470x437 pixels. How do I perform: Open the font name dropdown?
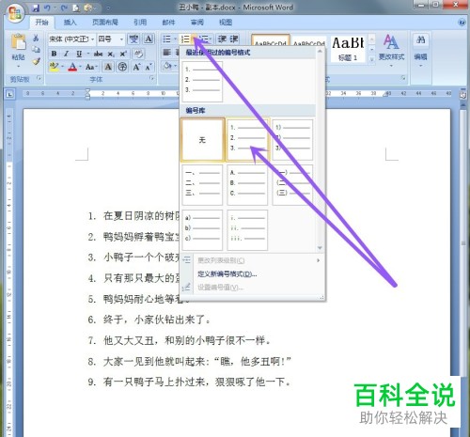click(x=92, y=39)
